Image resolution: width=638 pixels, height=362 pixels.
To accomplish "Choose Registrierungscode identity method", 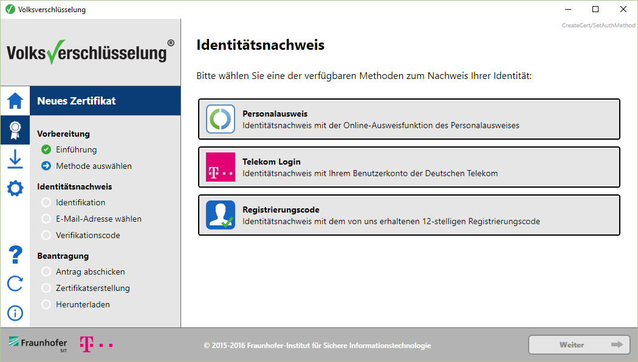I will pyautogui.click(x=409, y=215).
